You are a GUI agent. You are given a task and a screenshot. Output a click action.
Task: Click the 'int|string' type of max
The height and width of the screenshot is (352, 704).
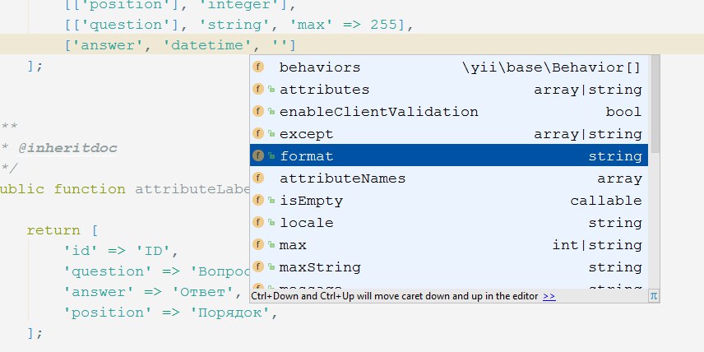pyautogui.click(x=597, y=245)
